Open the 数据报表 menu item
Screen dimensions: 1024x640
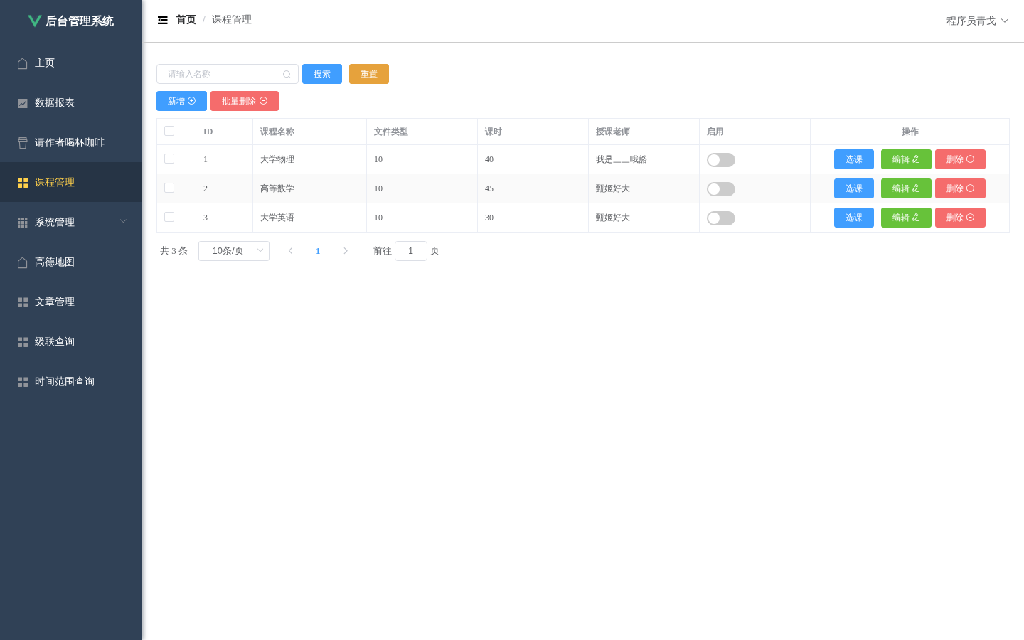71,102
